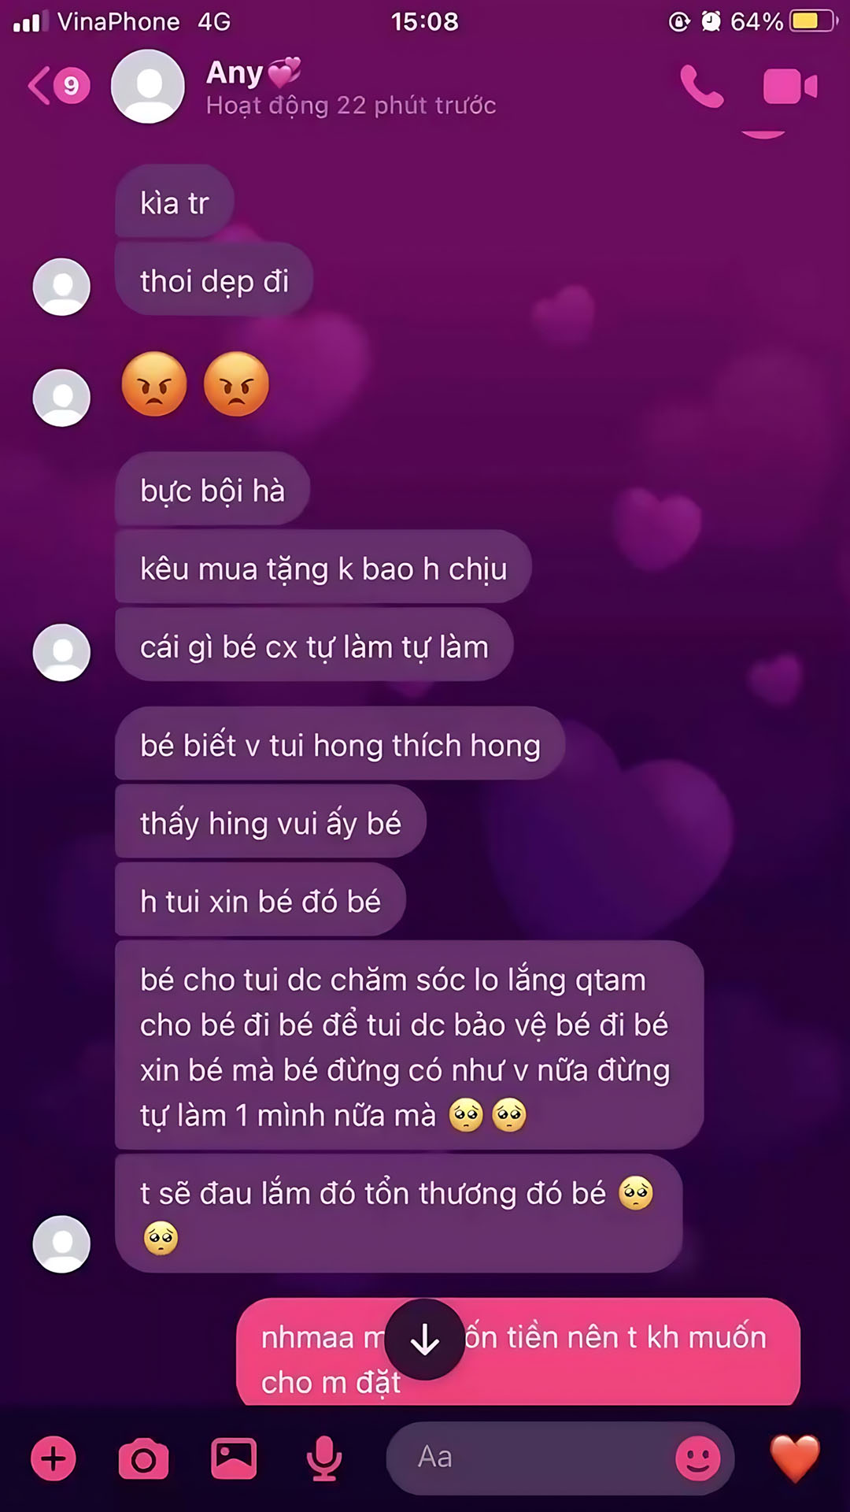Screen dimensions: 850x1512
Task: Select the "bực bội hà" message bubble
Action: click(x=213, y=490)
